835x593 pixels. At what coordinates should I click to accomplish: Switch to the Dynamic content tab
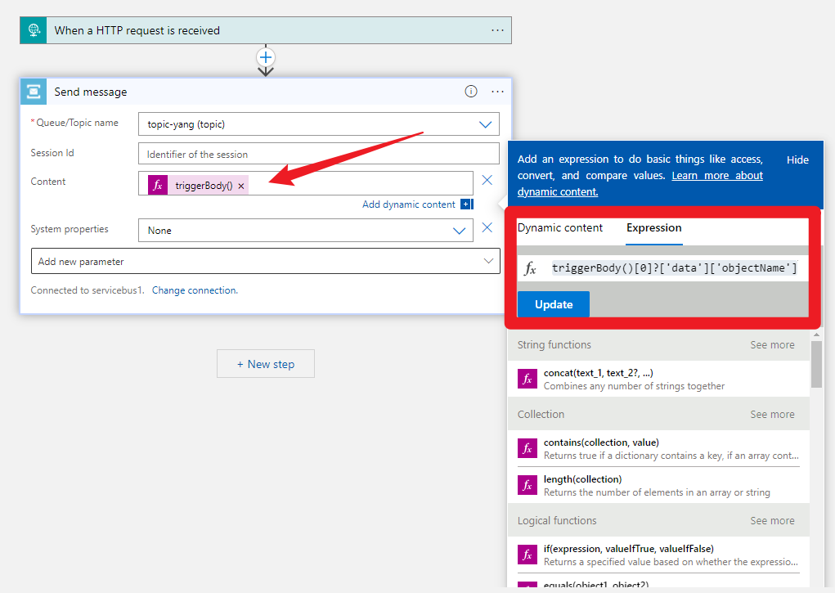click(x=560, y=228)
